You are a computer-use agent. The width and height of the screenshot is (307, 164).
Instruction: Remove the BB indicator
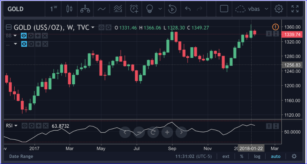pos(45,36)
